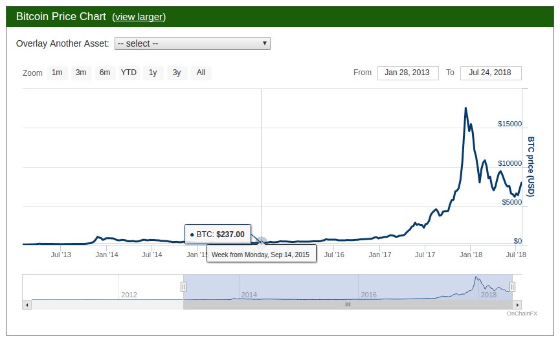Screen dimensions: 560x342
Task: Set zoom range to 3y
Action: [177, 73]
